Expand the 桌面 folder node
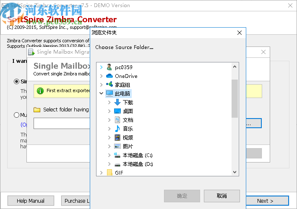 tap(109, 111)
